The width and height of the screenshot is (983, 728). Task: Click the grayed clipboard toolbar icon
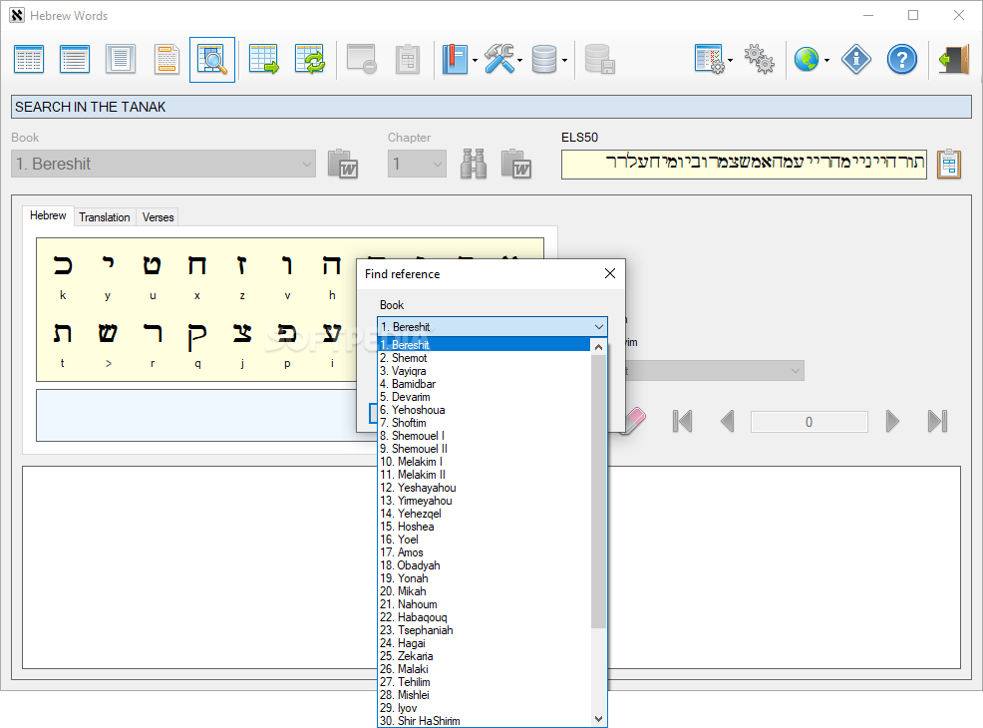408,60
